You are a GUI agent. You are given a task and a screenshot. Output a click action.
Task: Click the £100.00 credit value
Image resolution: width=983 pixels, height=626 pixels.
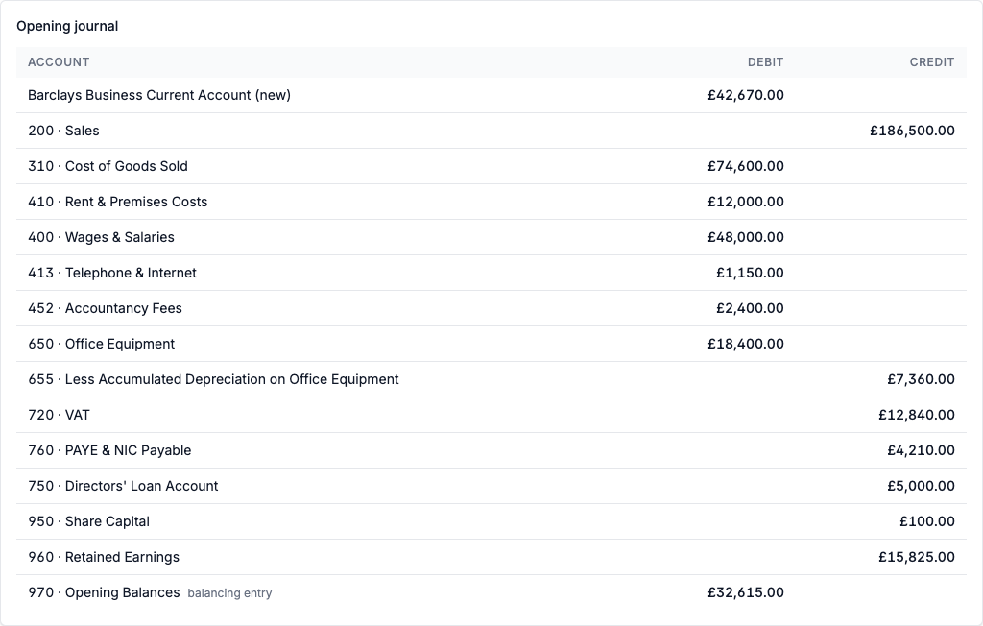(927, 522)
